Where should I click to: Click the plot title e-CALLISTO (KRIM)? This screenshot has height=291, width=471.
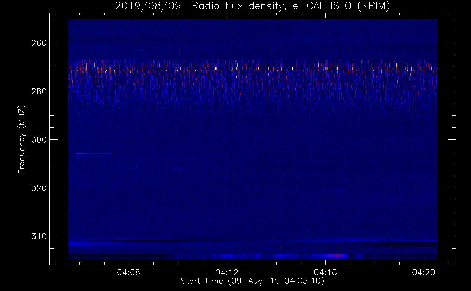click(252, 6)
